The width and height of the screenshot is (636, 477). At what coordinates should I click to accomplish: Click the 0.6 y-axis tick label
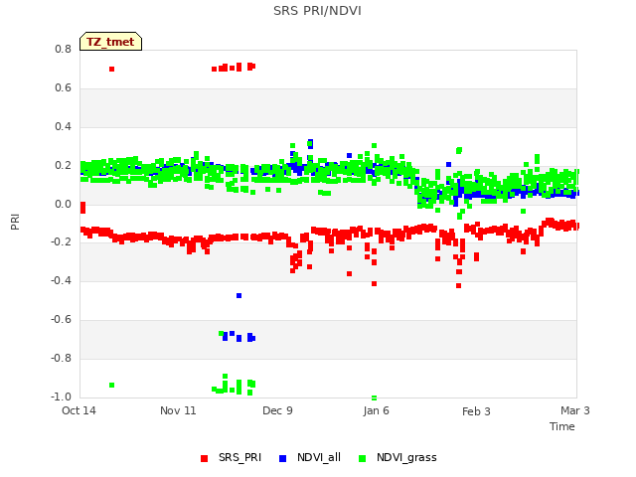tap(63, 88)
